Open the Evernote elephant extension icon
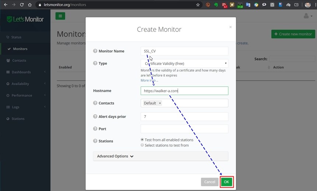 [216, 5]
